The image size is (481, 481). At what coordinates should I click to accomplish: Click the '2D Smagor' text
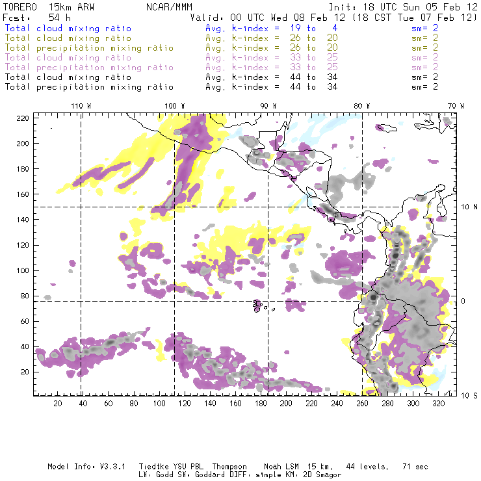(322, 475)
